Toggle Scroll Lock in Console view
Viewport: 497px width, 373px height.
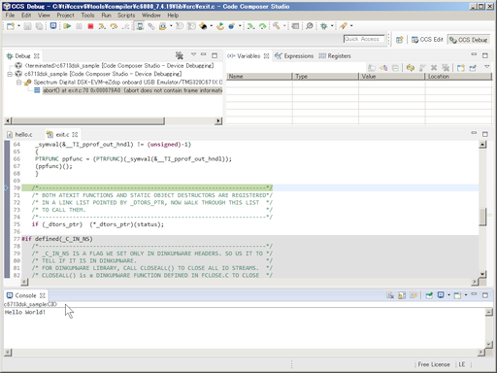(x=402, y=295)
